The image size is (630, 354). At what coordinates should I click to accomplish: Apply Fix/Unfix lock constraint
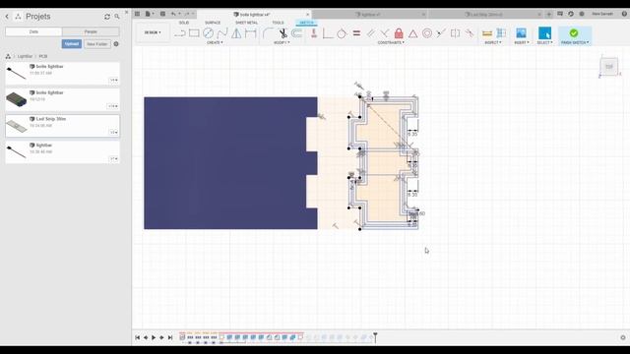tap(399, 33)
